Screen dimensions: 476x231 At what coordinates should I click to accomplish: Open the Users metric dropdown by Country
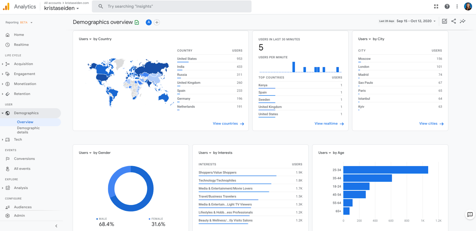pos(85,39)
